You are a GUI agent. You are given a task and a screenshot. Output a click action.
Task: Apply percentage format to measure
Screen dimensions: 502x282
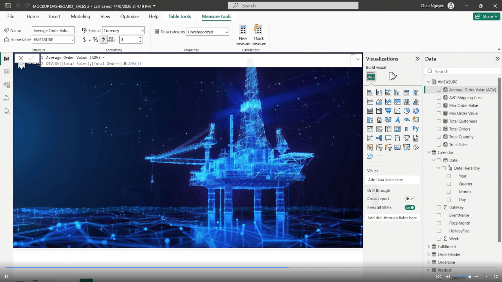point(95,39)
